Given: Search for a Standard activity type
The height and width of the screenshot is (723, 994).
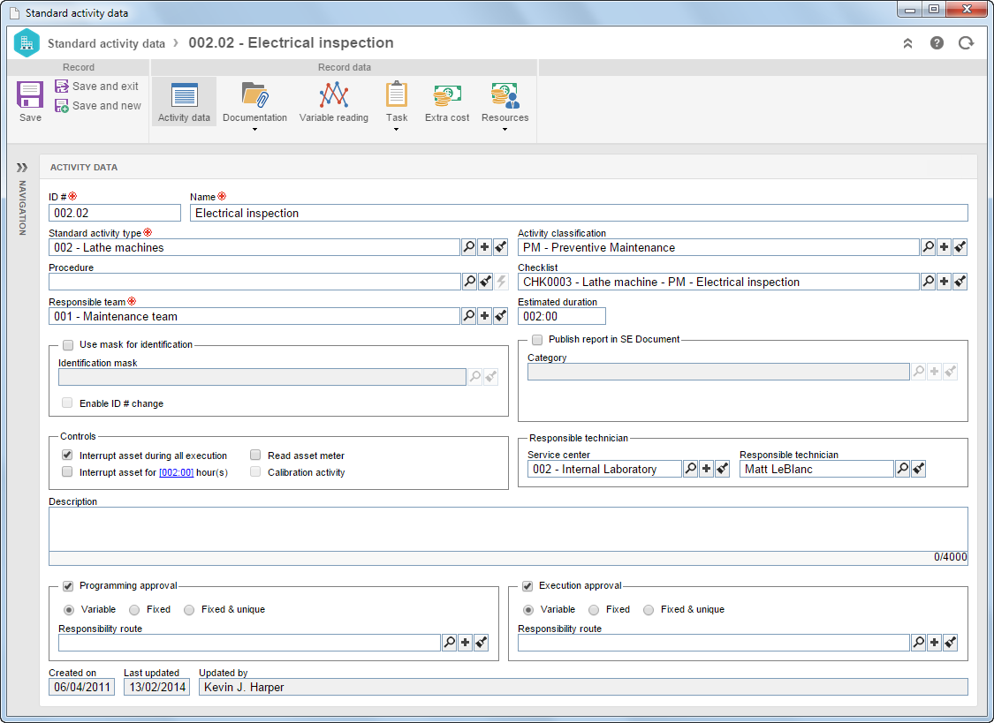Looking at the screenshot, I should pos(468,247).
